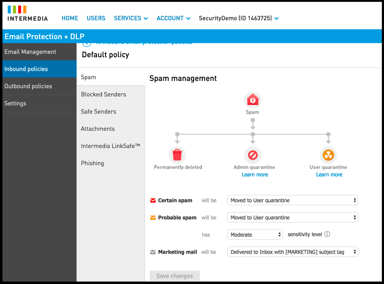Click the Email Protection + DLP header
The height and width of the screenshot is (284, 384).
pos(44,36)
